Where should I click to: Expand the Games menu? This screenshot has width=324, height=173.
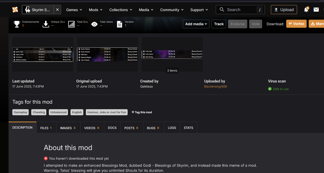[x=74, y=10]
